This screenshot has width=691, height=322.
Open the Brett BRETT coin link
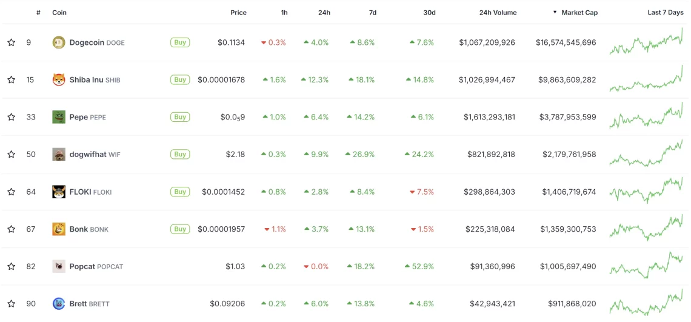tap(90, 304)
